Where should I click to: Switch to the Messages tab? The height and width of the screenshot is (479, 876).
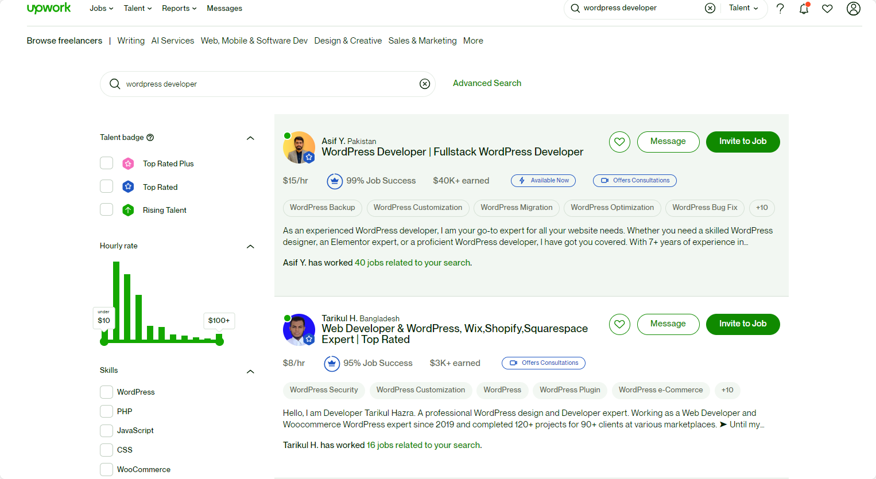(x=224, y=8)
